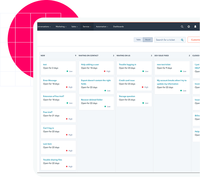
Task: Click the CLOSED column header
Action: [x=196, y=56]
